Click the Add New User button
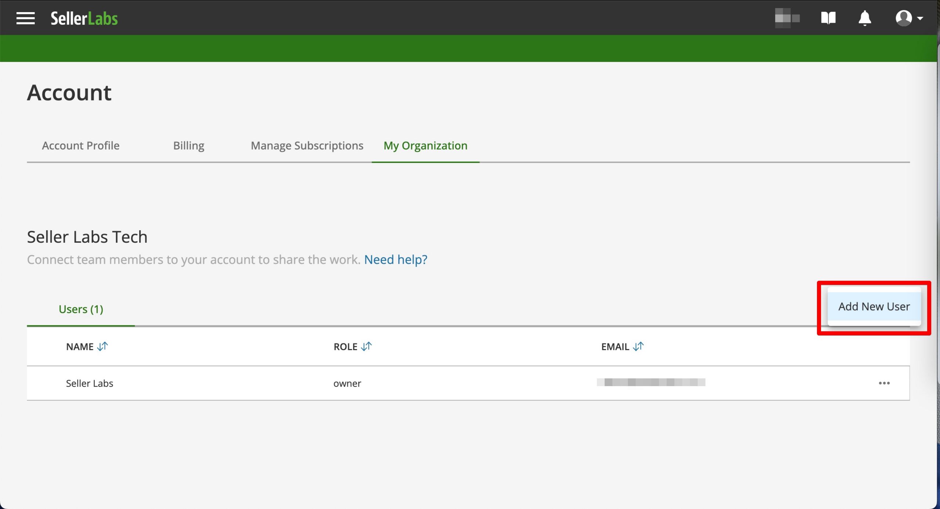Screen dimensions: 940x509 point(874,306)
